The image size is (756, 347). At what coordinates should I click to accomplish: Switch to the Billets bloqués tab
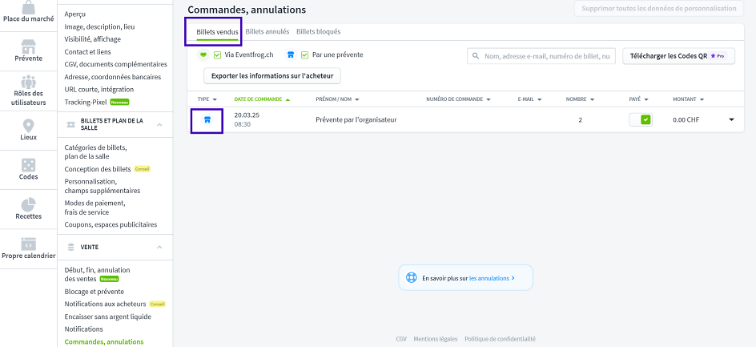point(318,32)
